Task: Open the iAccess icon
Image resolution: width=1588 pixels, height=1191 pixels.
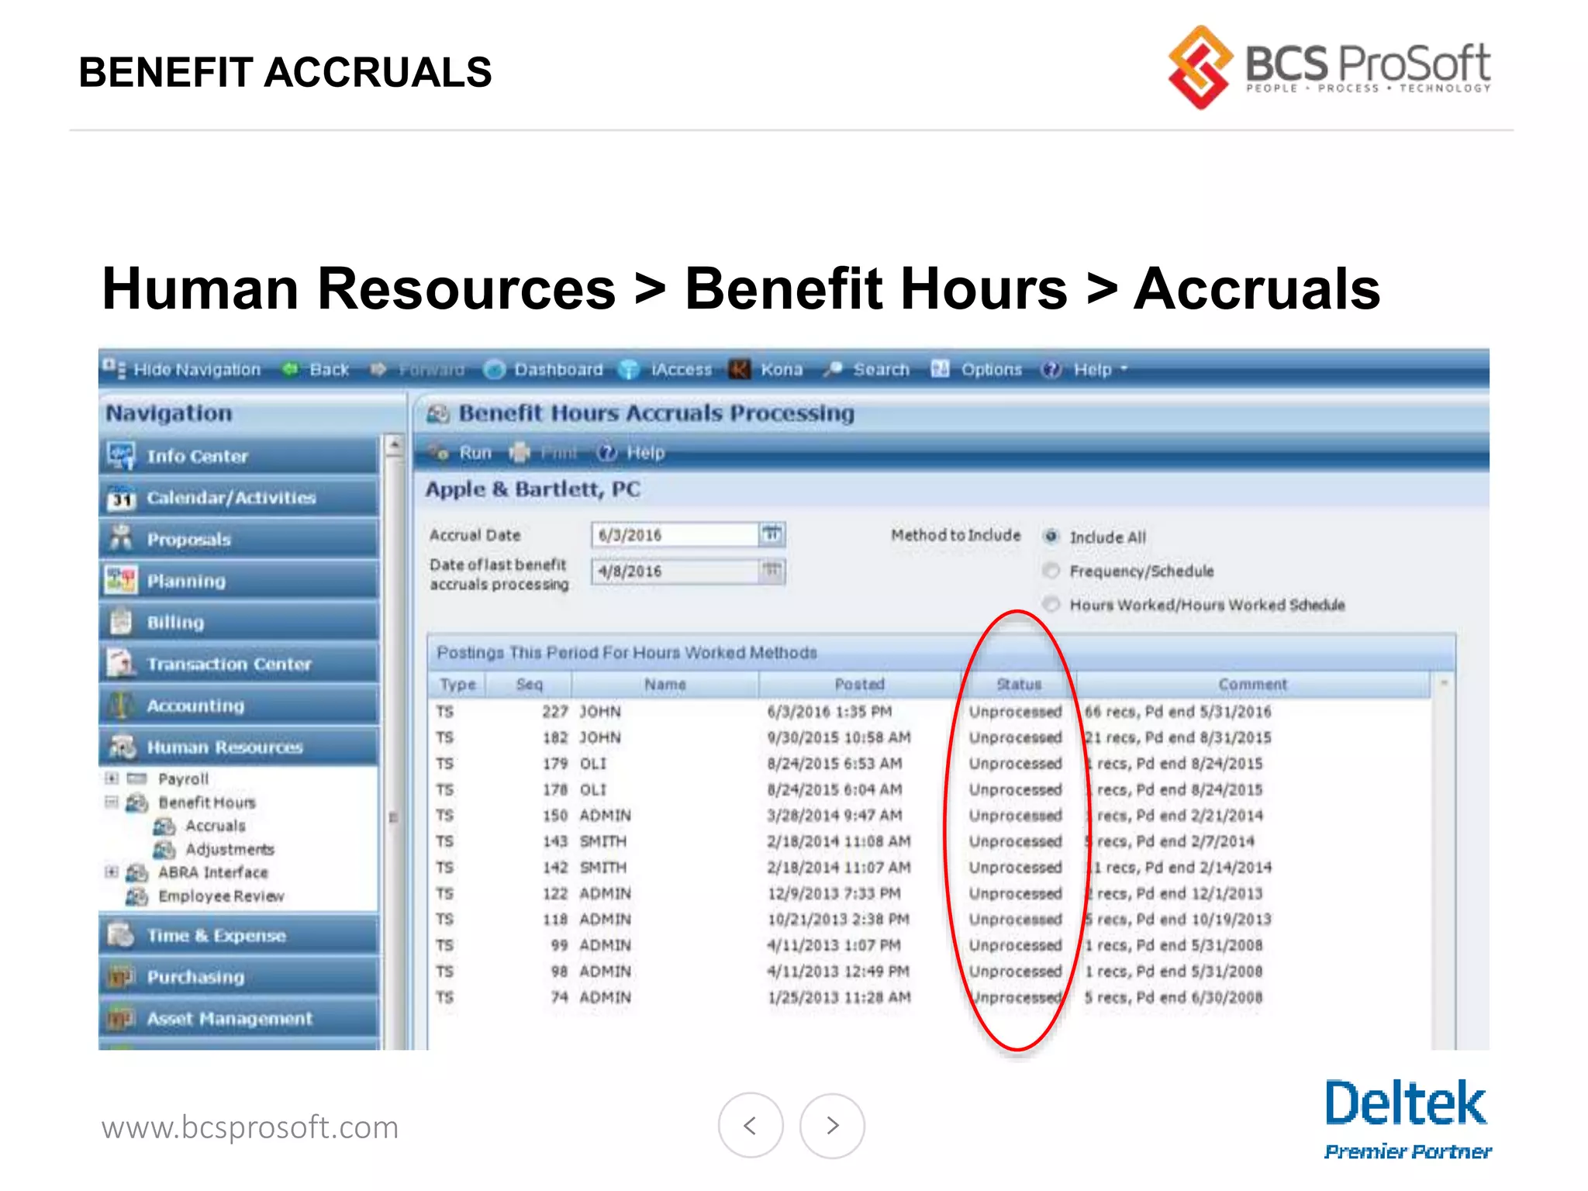Action: point(629,370)
